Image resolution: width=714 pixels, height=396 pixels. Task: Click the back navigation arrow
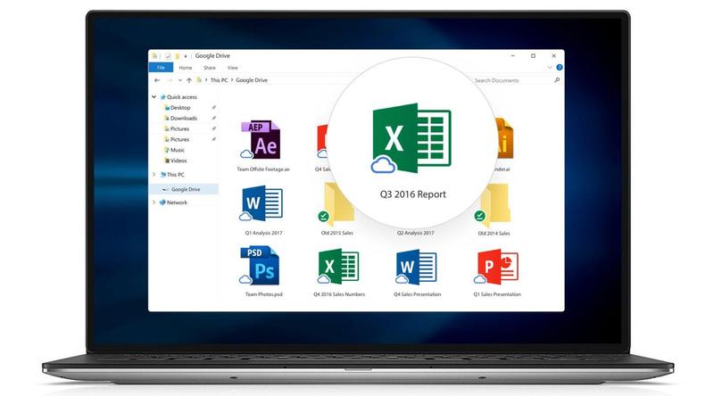click(157, 80)
